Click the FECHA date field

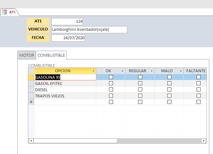pyautogui.click(x=68, y=38)
